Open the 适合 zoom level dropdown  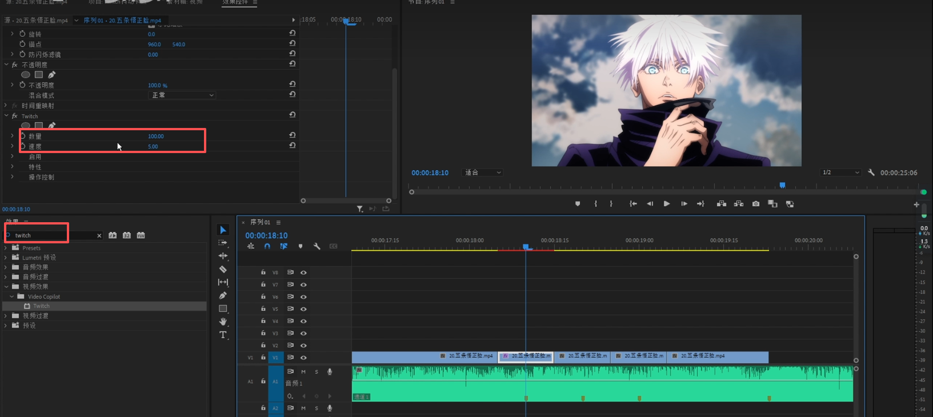coord(483,173)
